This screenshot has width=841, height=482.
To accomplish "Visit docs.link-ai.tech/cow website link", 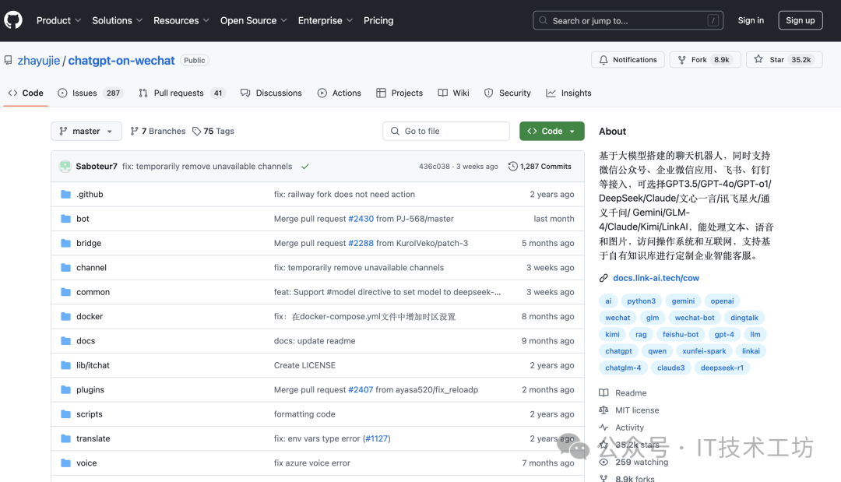I will click(x=656, y=278).
